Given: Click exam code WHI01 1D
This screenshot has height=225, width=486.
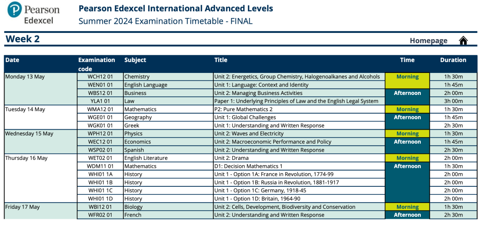Looking at the screenshot, I should coord(100,198).
